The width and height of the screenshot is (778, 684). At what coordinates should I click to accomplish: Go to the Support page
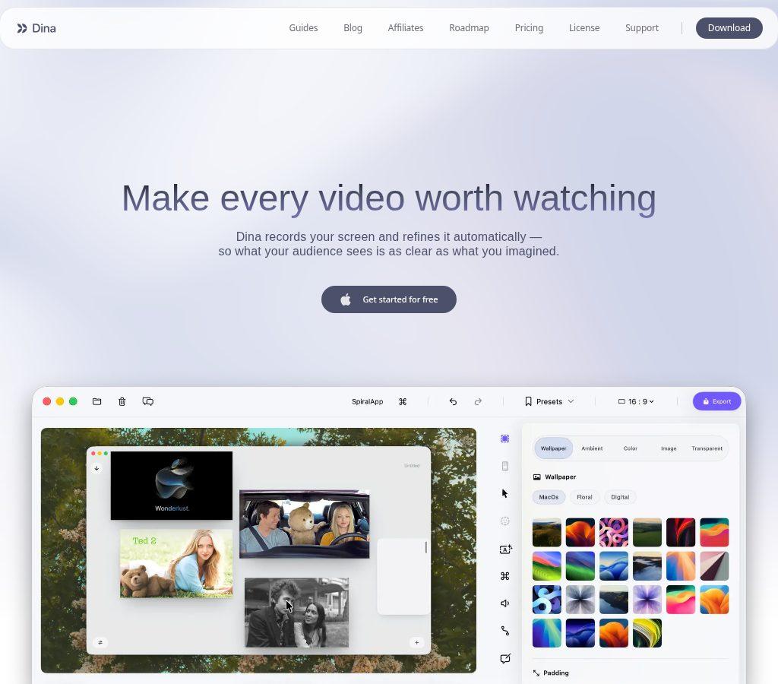pyautogui.click(x=641, y=28)
